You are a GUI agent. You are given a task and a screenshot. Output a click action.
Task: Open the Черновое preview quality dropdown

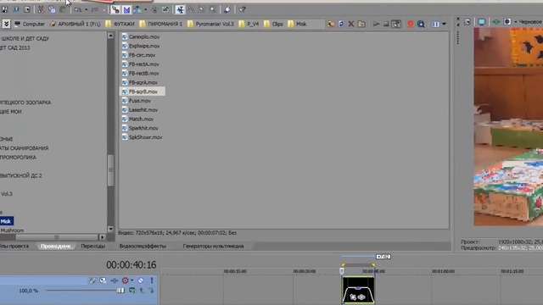530,22
